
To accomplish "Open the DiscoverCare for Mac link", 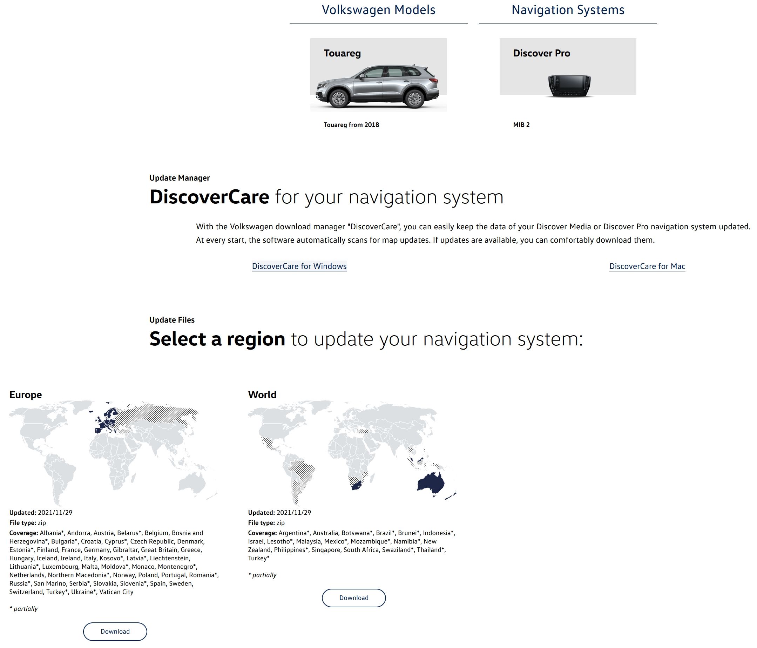I will tap(647, 266).
